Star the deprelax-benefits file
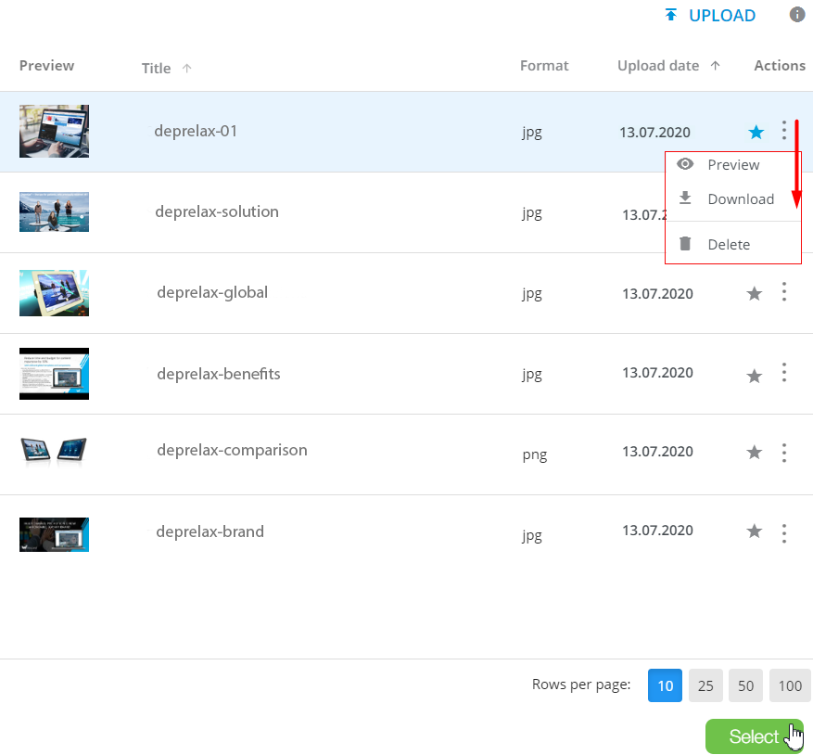This screenshot has width=813, height=755. (755, 376)
